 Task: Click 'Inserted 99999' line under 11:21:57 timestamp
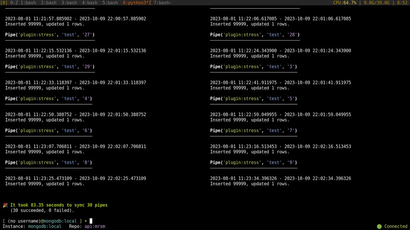45,24
